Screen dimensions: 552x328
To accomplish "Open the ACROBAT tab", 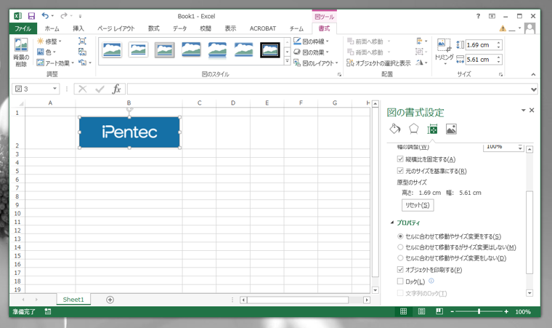I will tap(263, 28).
